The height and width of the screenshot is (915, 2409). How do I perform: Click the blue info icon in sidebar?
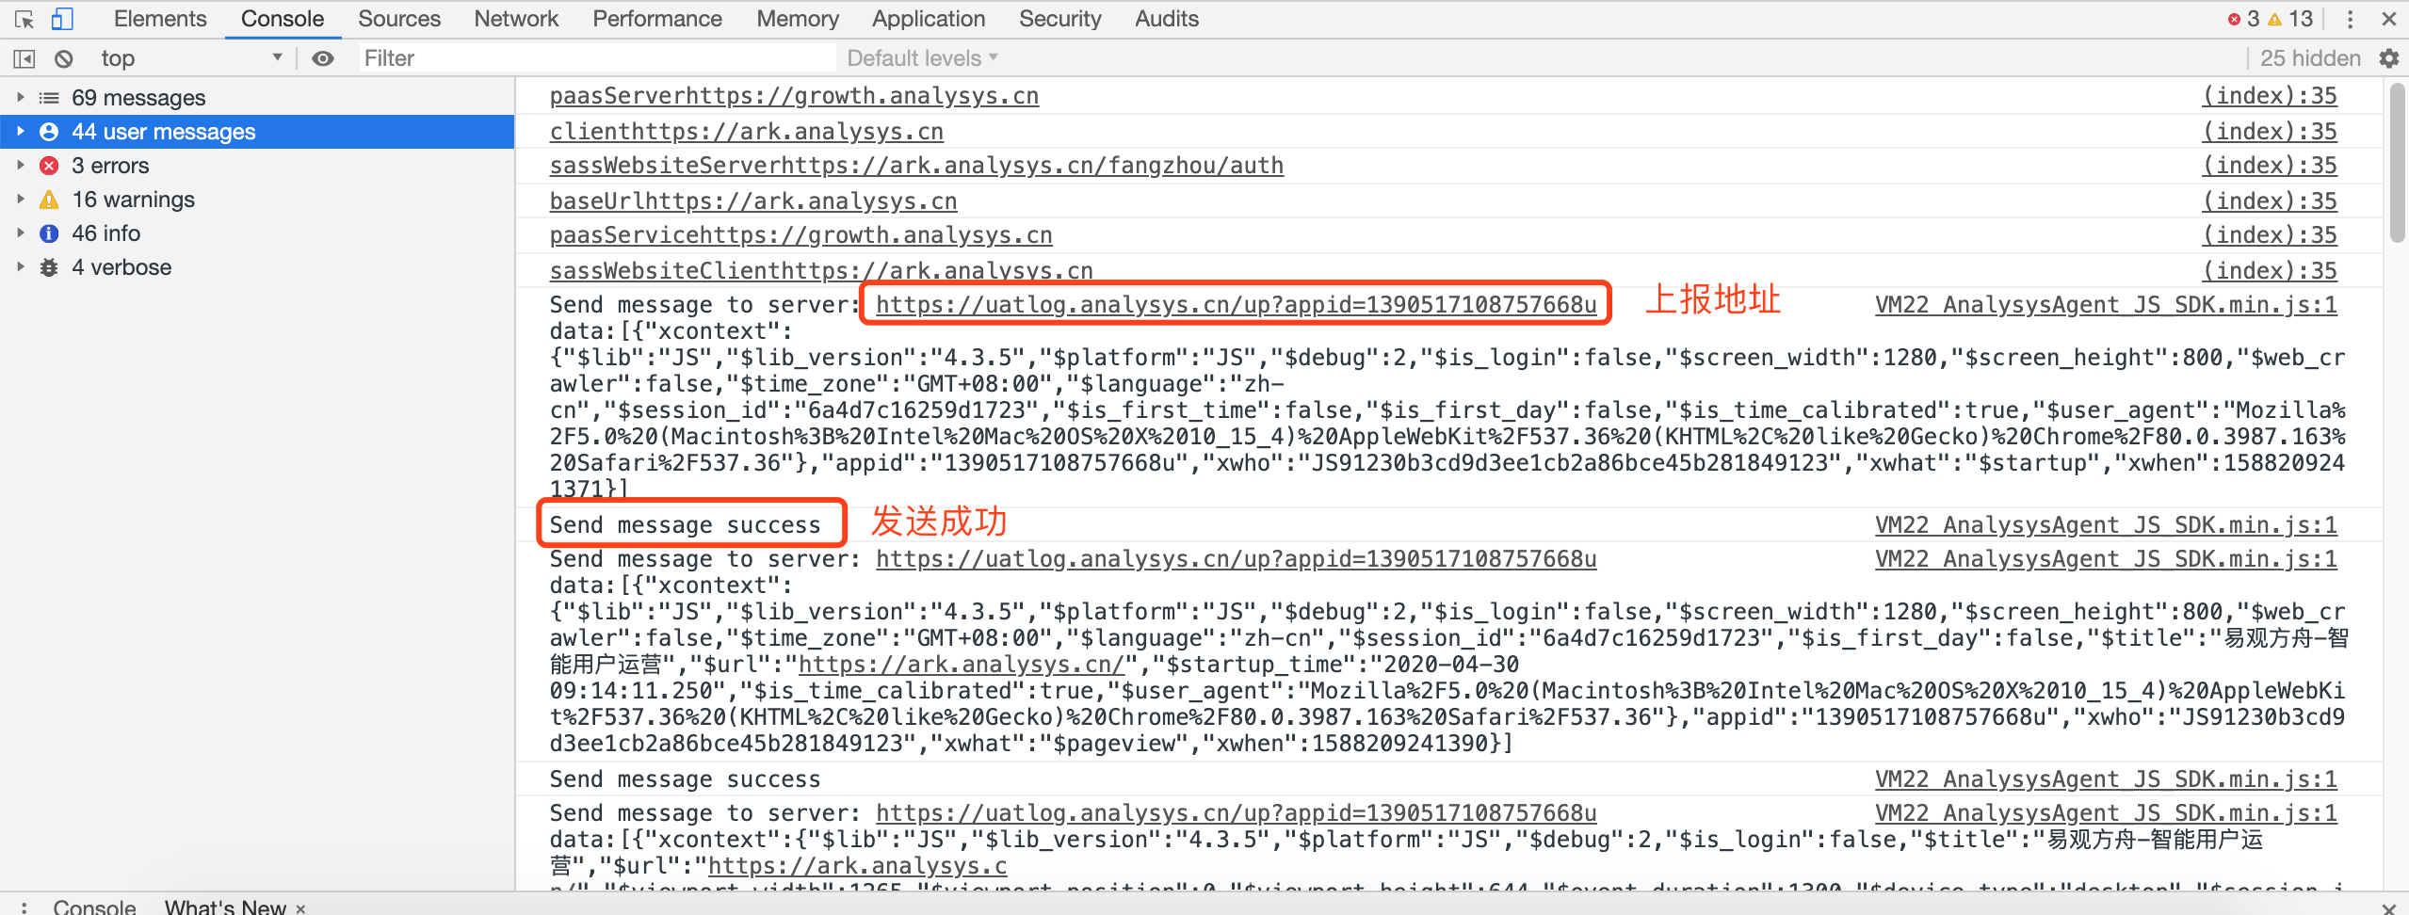[x=49, y=233]
